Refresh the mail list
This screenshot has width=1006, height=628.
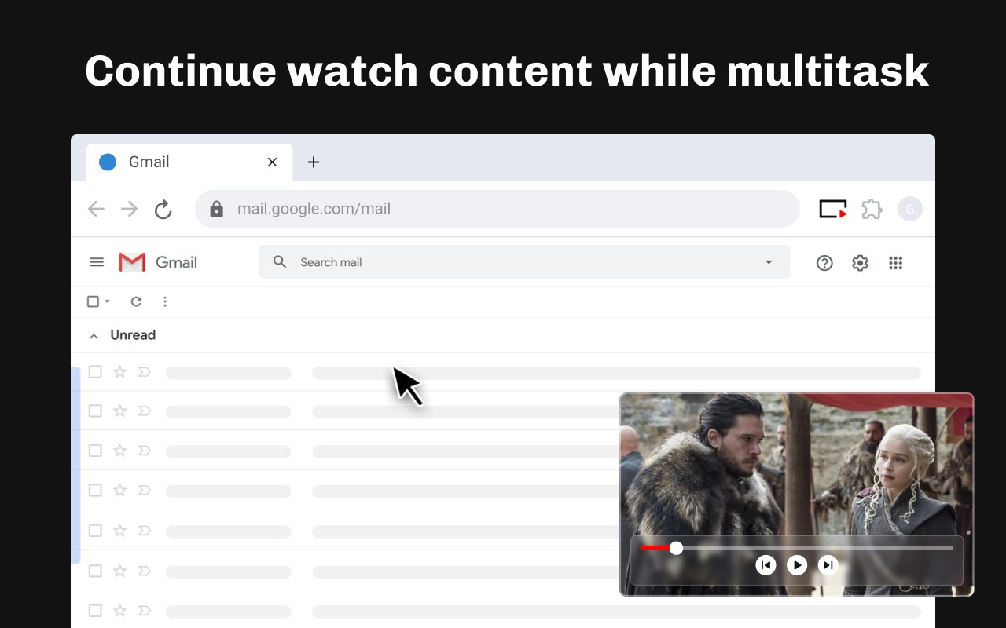tap(136, 301)
